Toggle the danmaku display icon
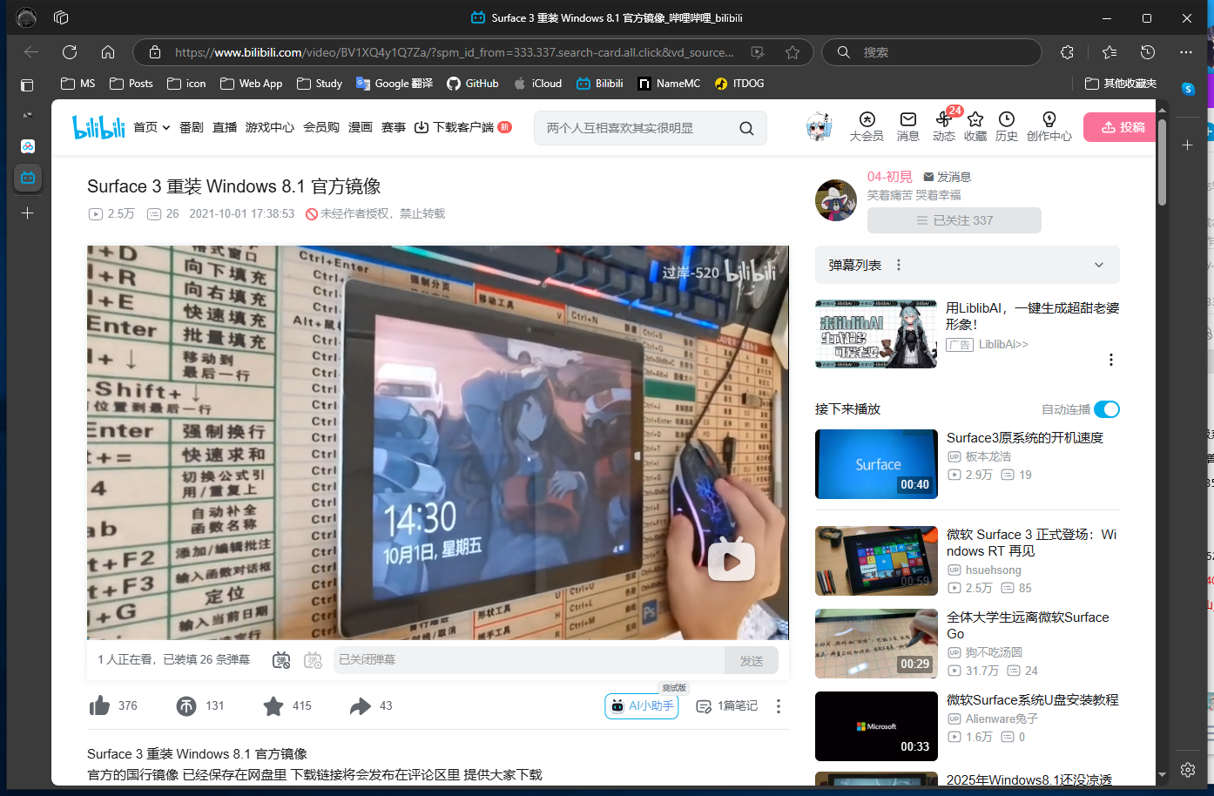The width and height of the screenshot is (1214, 796). 281,660
